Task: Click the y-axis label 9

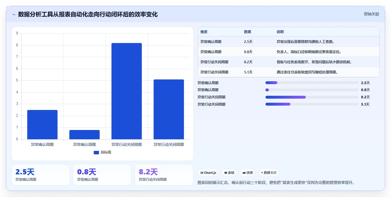Action: click(x=17, y=33)
